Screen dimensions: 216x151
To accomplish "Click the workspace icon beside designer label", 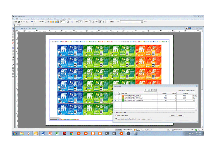I will click(x=14, y=25).
